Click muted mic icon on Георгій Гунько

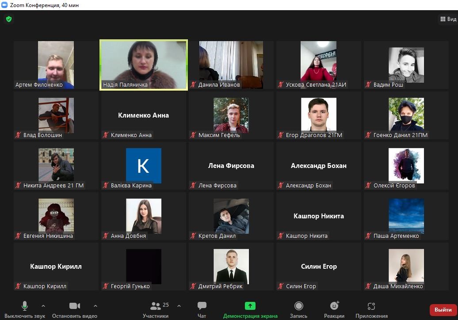(x=106, y=286)
